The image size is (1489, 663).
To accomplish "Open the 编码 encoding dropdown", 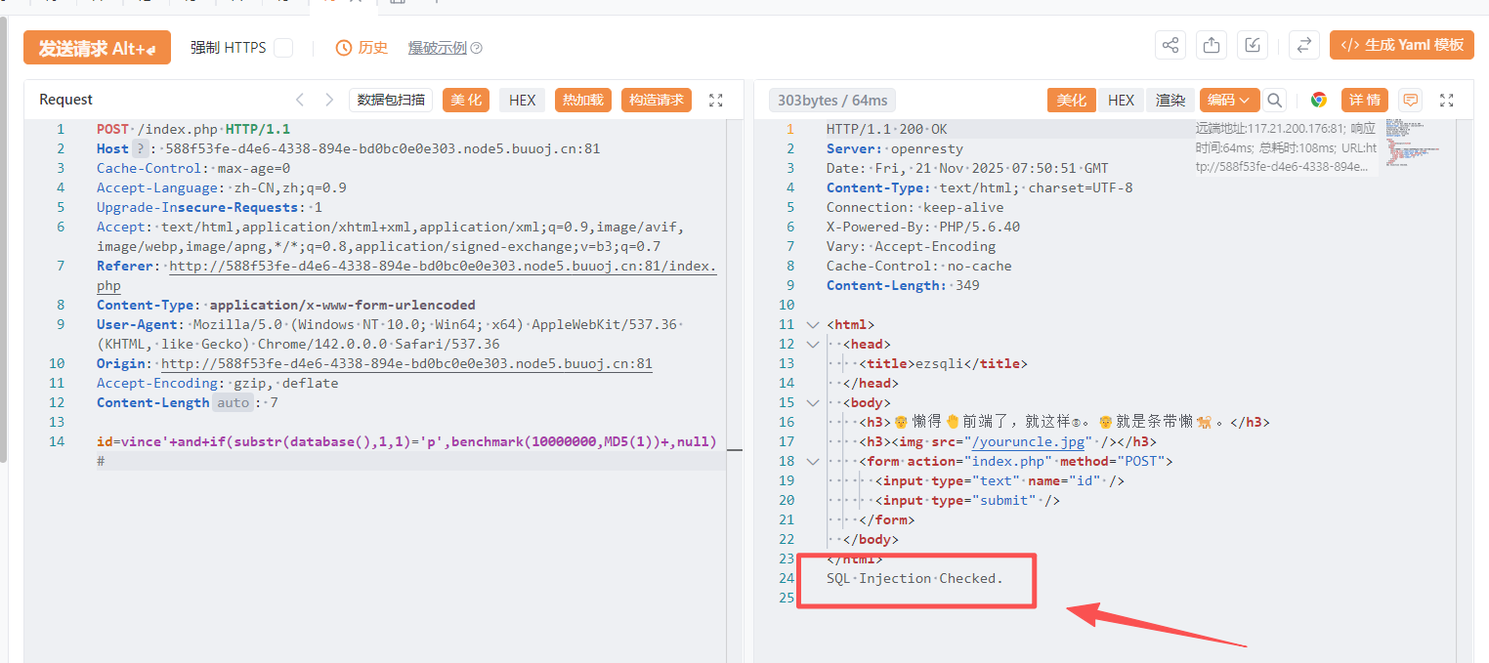I will [1229, 100].
